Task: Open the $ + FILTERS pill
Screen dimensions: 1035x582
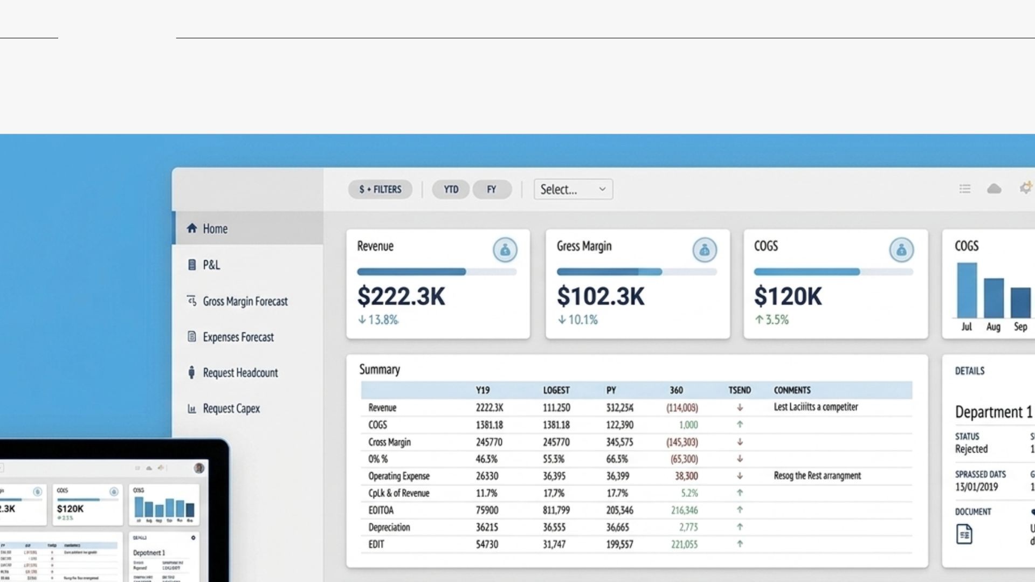Action: pos(380,190)
